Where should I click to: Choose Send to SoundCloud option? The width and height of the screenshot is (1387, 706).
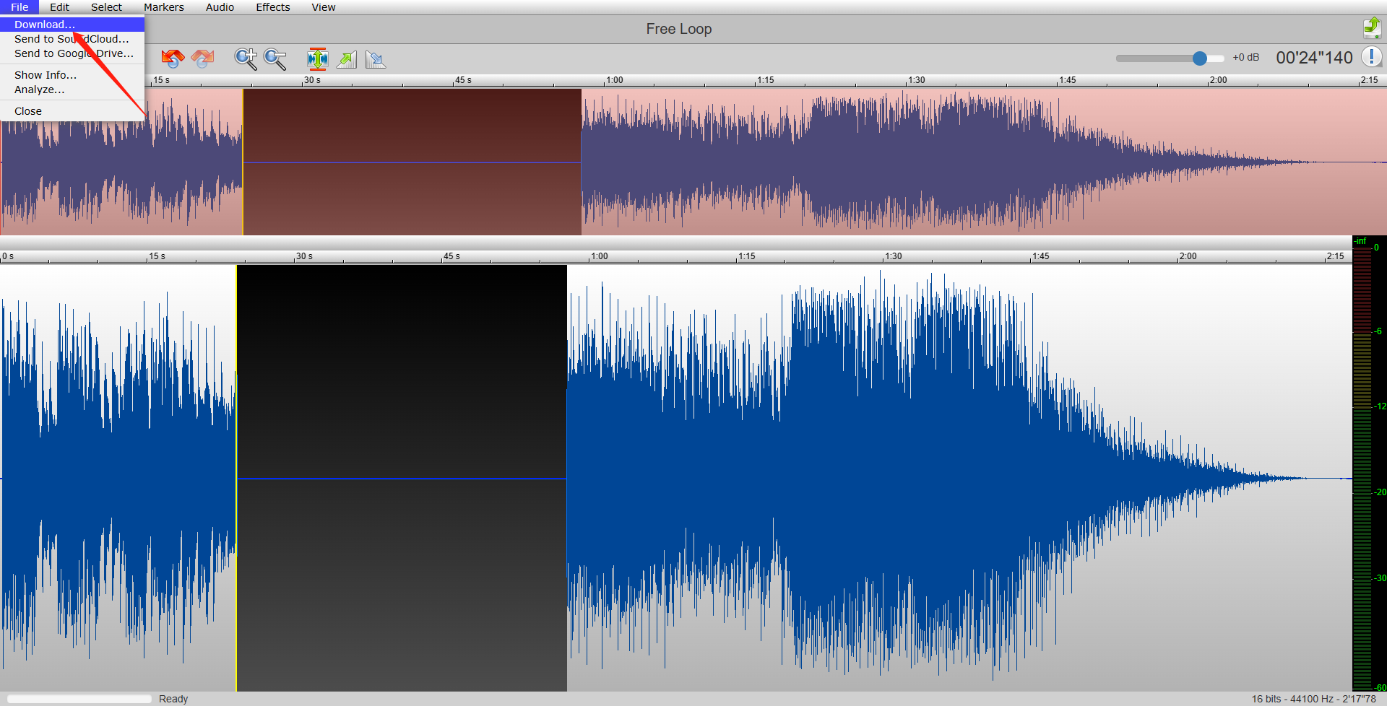(72, 39)
